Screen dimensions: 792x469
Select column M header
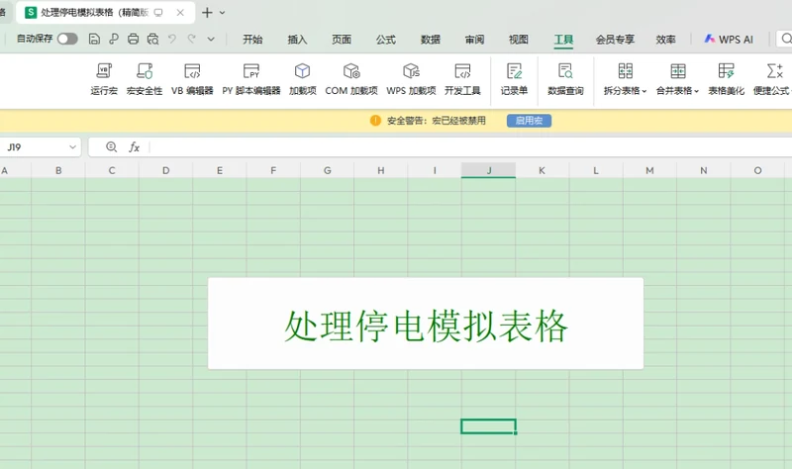click(x=649, y=170)
